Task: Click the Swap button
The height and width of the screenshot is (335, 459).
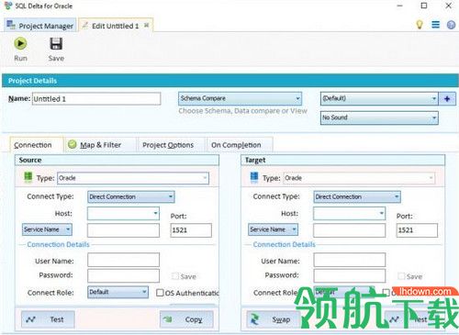Action: click(x=273, y=319)
